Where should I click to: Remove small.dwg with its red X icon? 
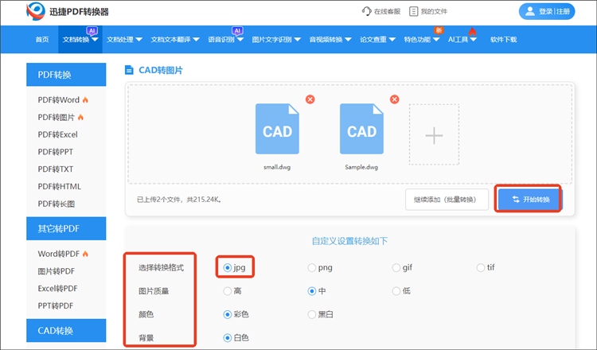pos(310,99)
